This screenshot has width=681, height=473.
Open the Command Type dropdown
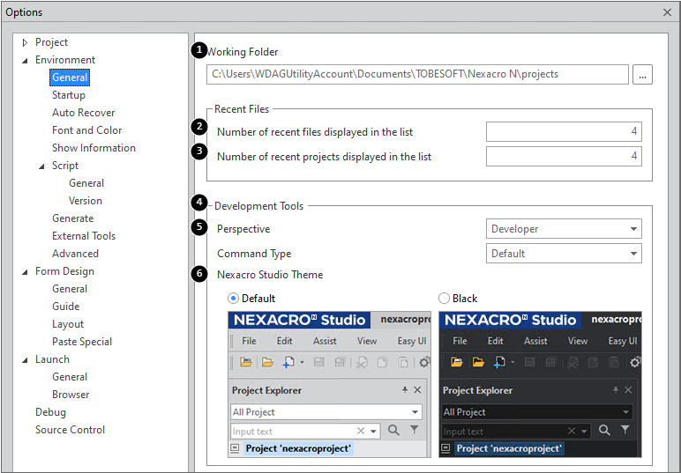pos(564,254)
